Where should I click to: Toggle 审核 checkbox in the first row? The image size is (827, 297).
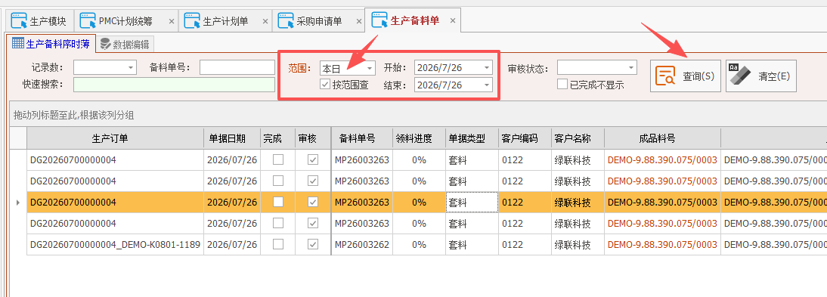click(x=313, y=160)
